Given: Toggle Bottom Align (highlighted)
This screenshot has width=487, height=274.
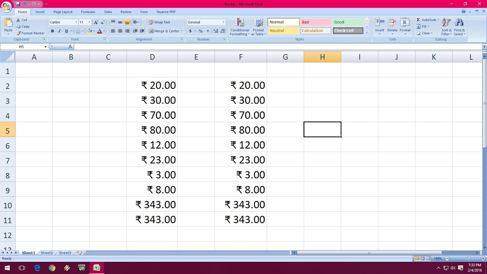Looking at the screenshot, I should point(127,22).
